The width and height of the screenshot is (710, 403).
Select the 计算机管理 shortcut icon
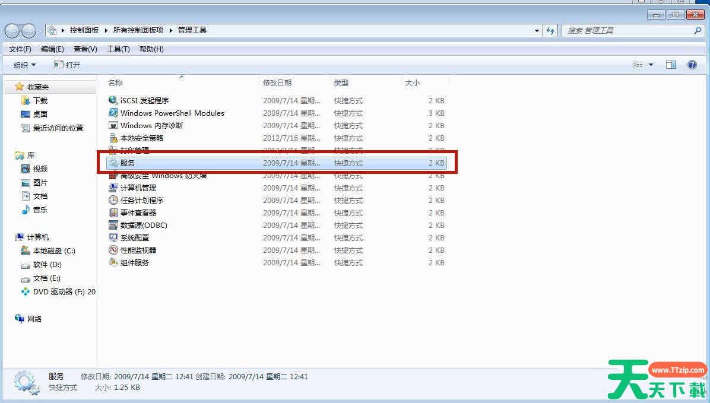pyautogui.click(x=113, y=188)
